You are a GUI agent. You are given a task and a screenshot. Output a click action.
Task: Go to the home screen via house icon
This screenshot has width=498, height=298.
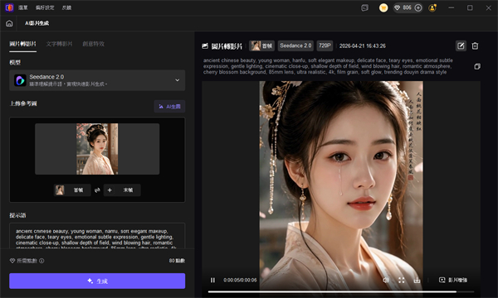tap(9, 23)
